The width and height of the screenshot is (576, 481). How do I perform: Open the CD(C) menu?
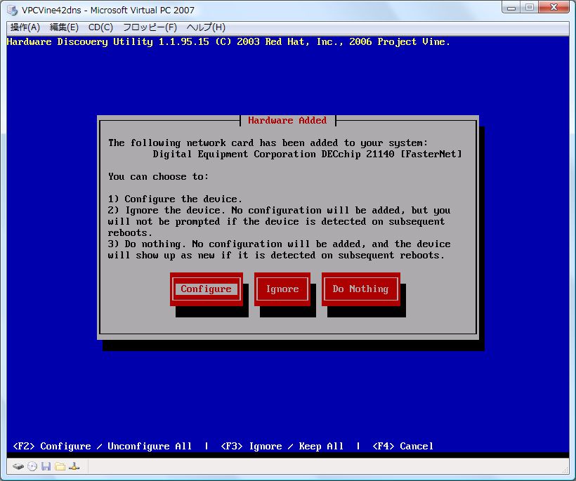tap(100, 27)
